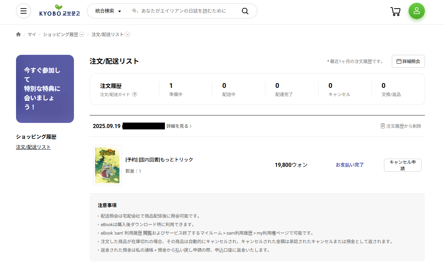Click the 注文/配送リスト sidebar link
Viewport: 445px width, 269px height.
click(x=33, y=147)
